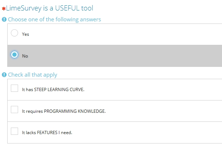
Task: Click the info icon beside 'Choose one' hint
Action: (4, 20)
